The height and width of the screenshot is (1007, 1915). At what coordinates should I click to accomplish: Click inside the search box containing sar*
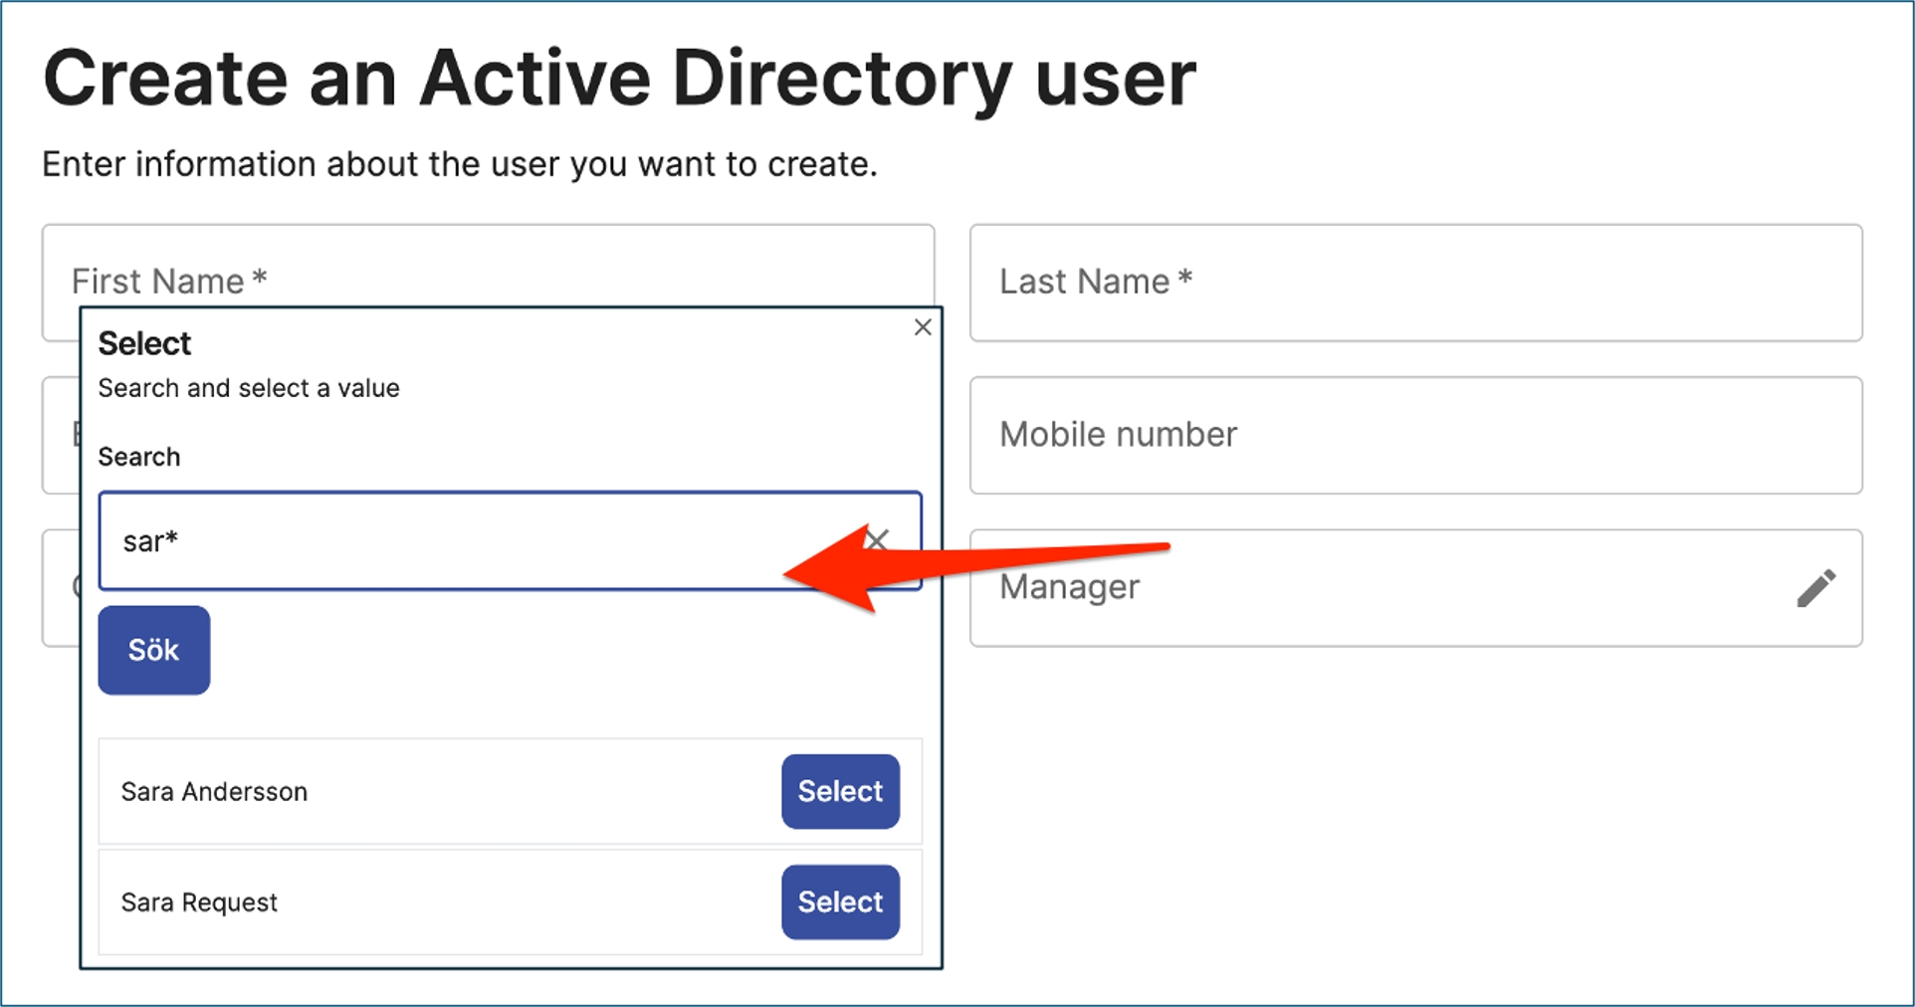478,541
